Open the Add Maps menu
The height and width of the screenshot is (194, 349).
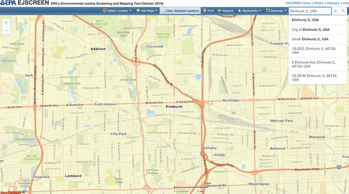147,11
